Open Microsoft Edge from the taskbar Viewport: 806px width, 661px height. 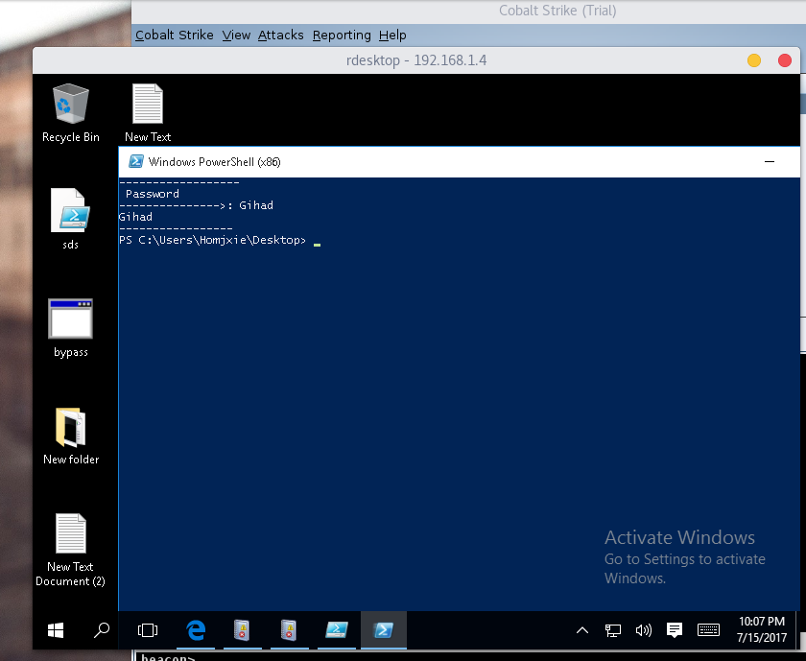(196, 630)
